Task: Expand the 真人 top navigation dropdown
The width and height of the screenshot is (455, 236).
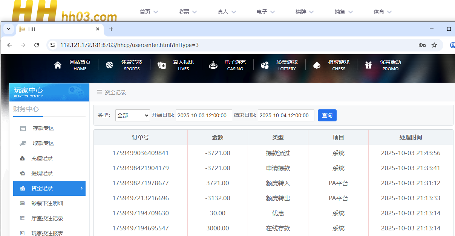Action: pyautogui.click(x=227, y=12)
